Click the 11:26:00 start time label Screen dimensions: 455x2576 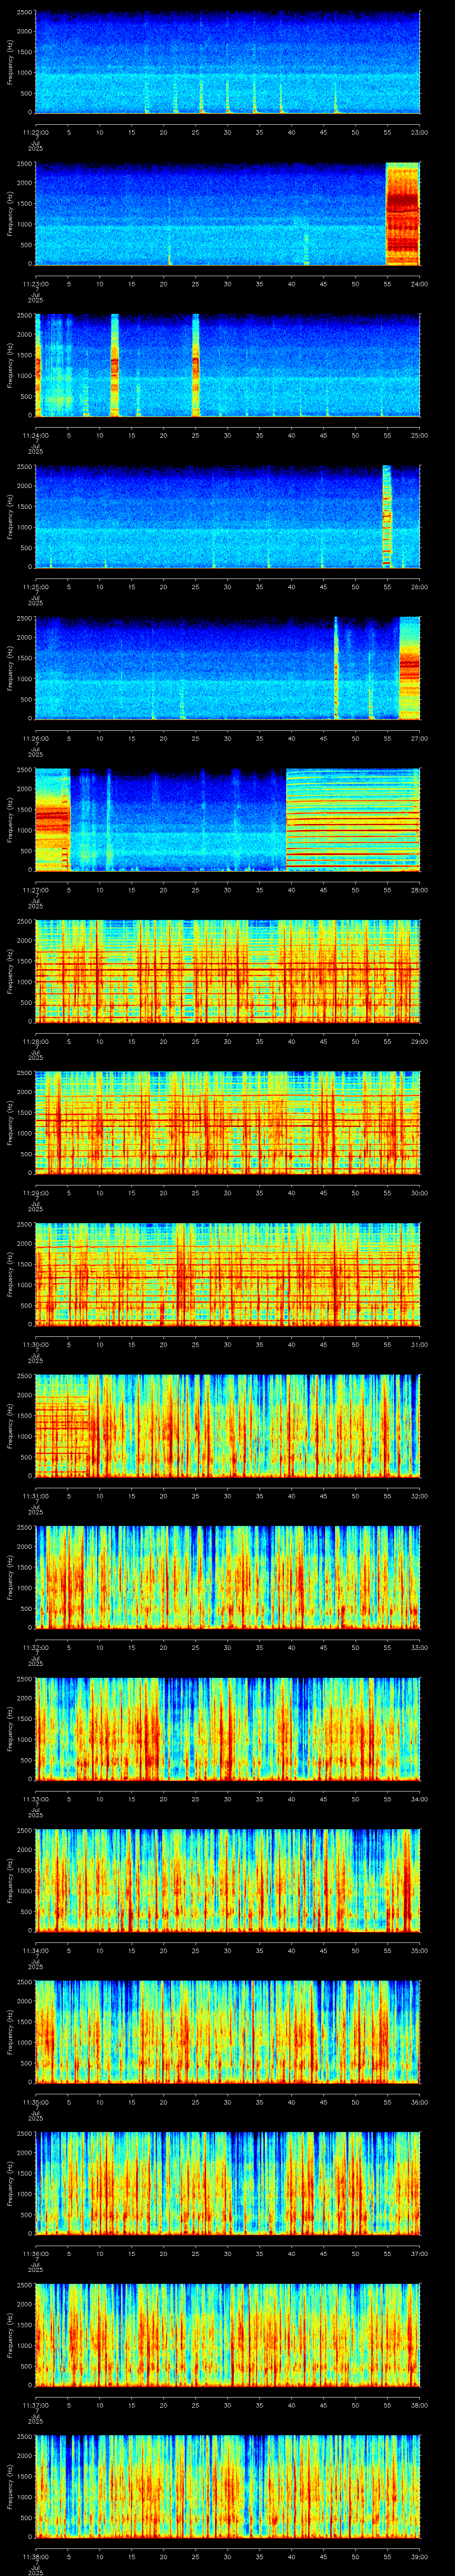tap(35, 738)
